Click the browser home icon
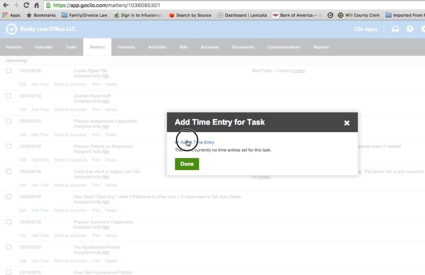The height and width of the screenshot is (275, 425). (36, 5)
